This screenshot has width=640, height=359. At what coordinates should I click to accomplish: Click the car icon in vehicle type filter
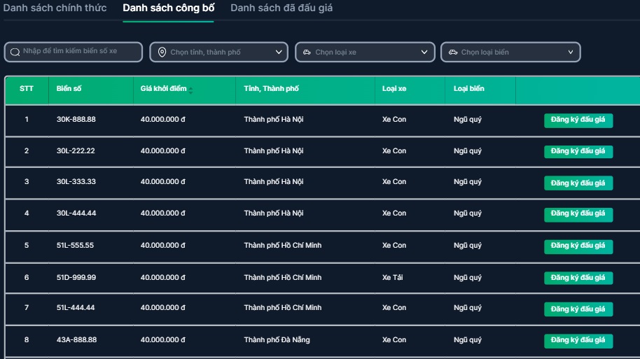(307, 52)
